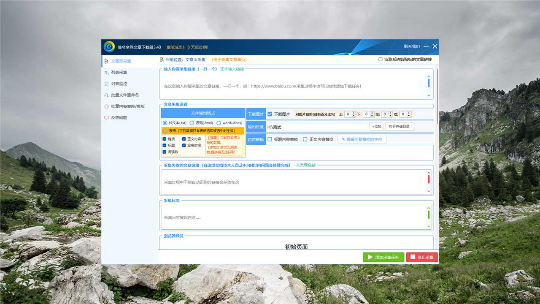Click the 批量内容替换/排版 sidebar icon
Viewport: 540px width, 304px height.
106,106
